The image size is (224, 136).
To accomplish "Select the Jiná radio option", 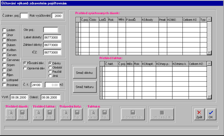I will point(50,76).
